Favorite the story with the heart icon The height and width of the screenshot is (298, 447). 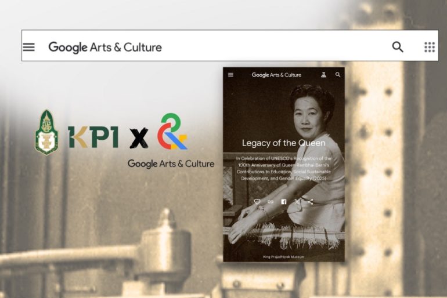(x=257, y=202)
